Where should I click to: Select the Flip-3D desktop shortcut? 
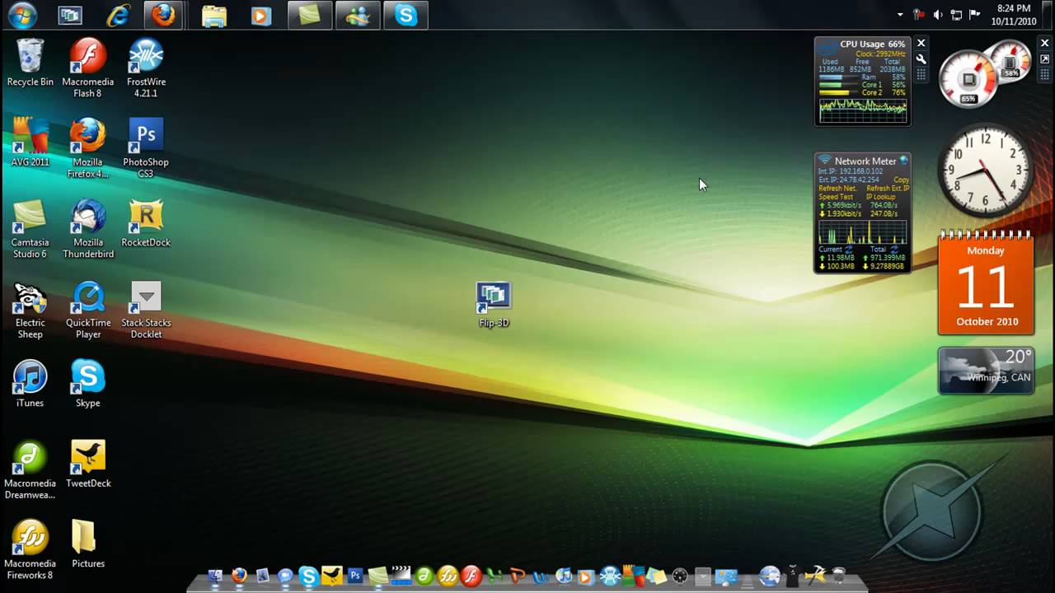tap(494, 304)
